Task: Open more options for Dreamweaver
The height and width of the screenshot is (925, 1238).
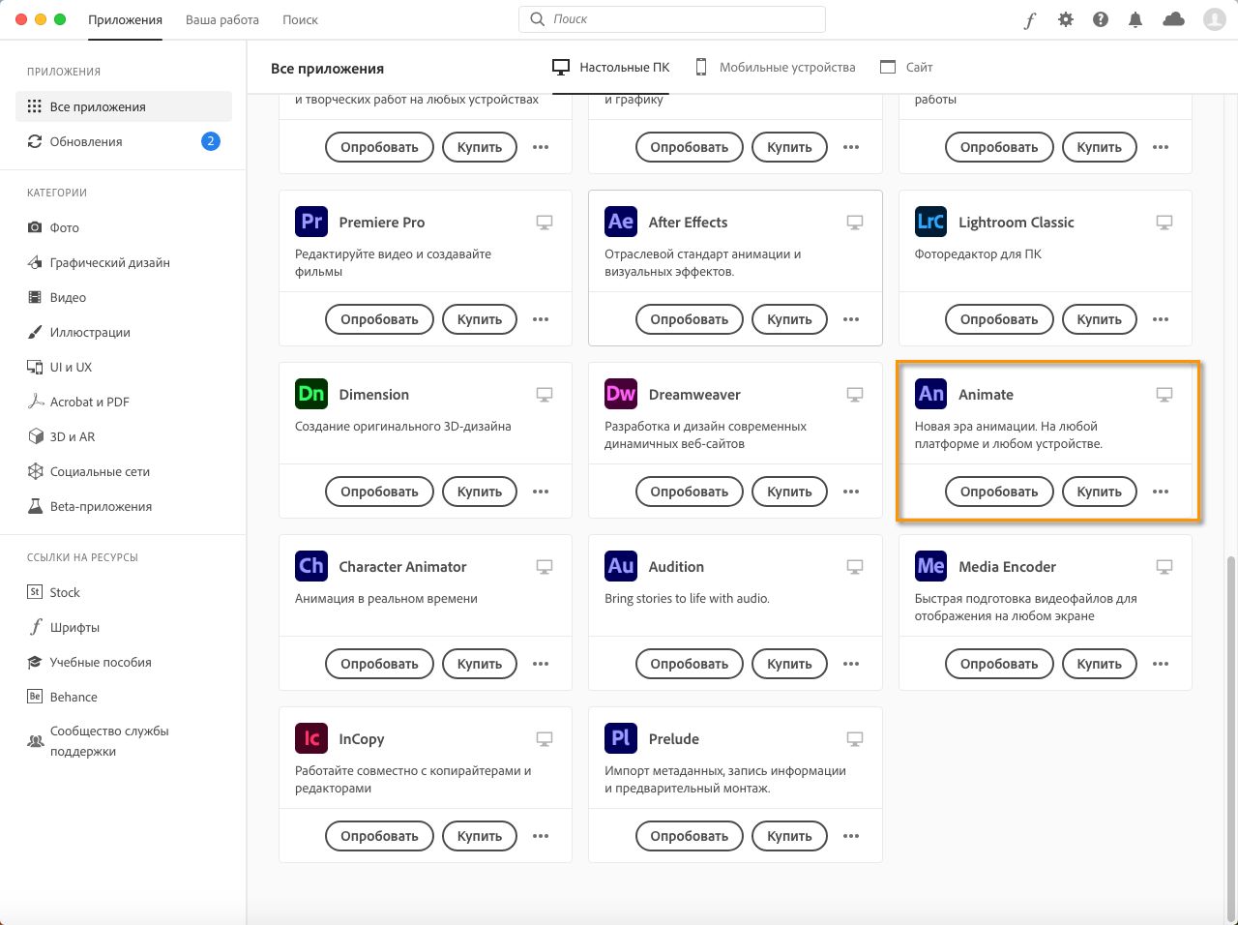Action: [851, 492]
